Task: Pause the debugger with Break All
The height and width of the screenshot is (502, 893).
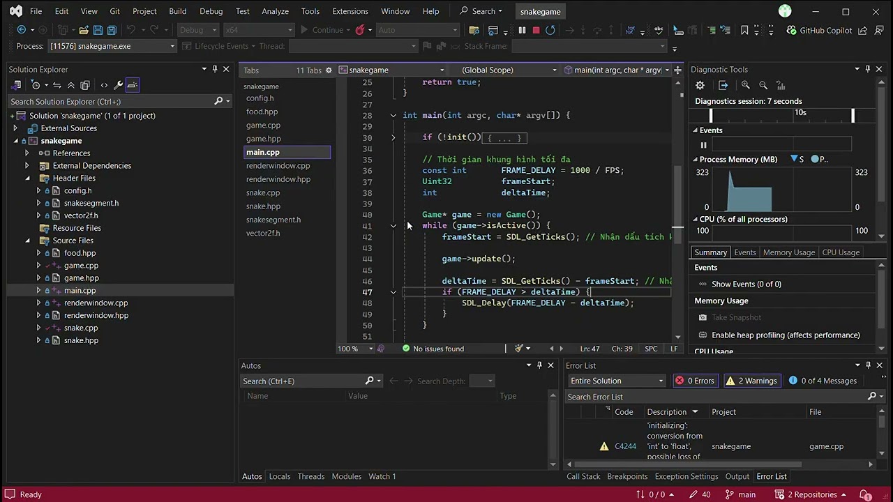Action: coord(522,30)
